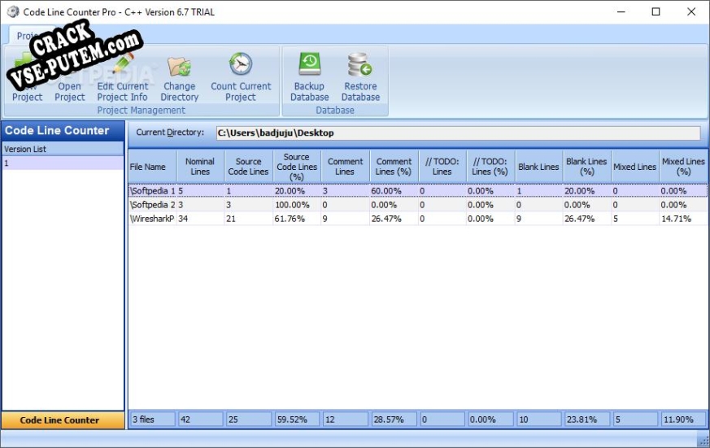Select the \Softpedia 1 file row
This screenshot has width=710, height=448.
click(417, 190)
